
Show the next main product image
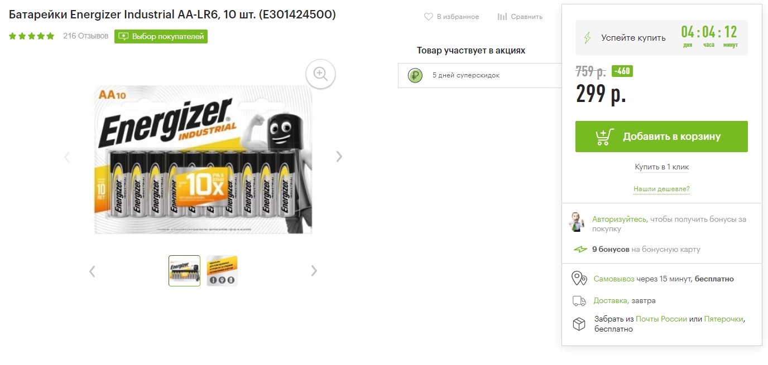339,157
